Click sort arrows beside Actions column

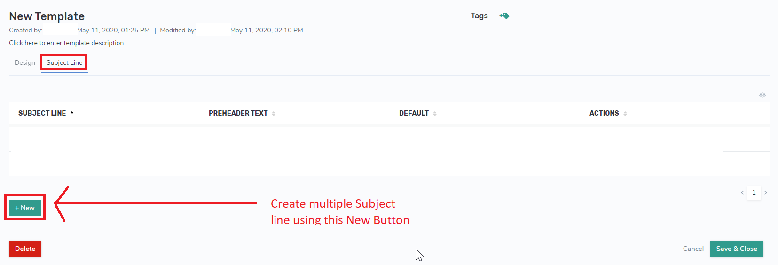(x=625, y=114)
